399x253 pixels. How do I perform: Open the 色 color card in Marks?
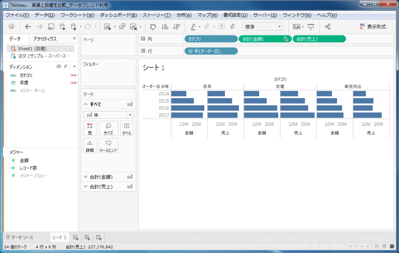coord(90,128)
